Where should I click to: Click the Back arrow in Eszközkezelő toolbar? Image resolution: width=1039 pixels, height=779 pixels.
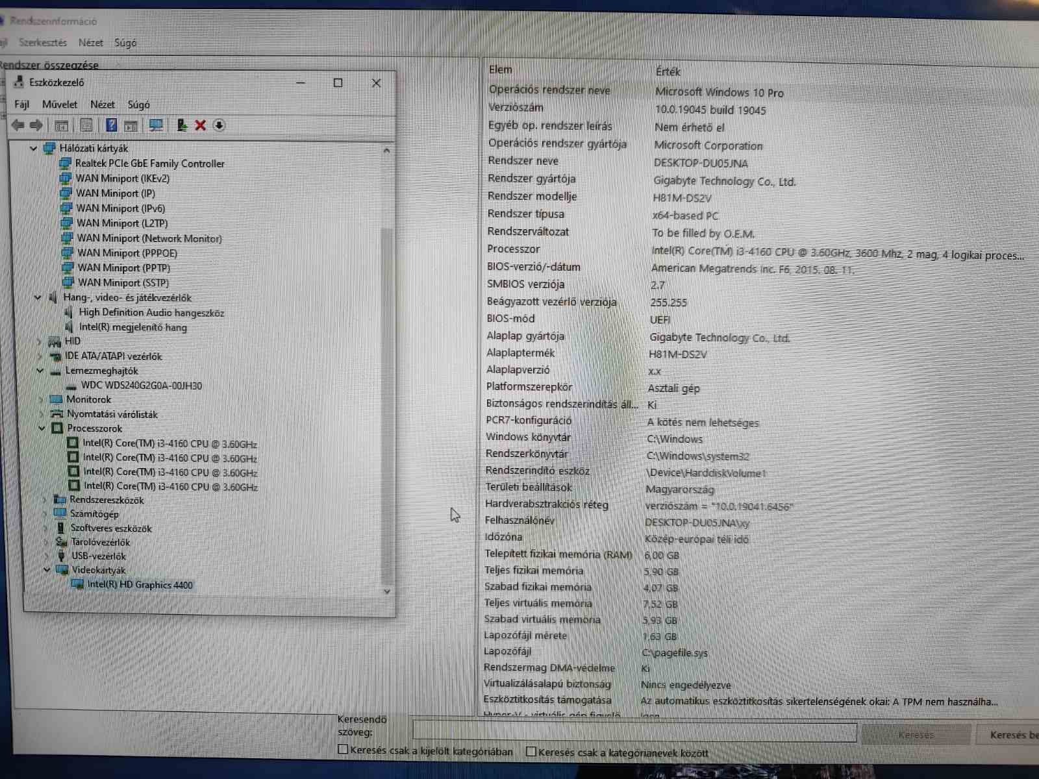point(18,125)
